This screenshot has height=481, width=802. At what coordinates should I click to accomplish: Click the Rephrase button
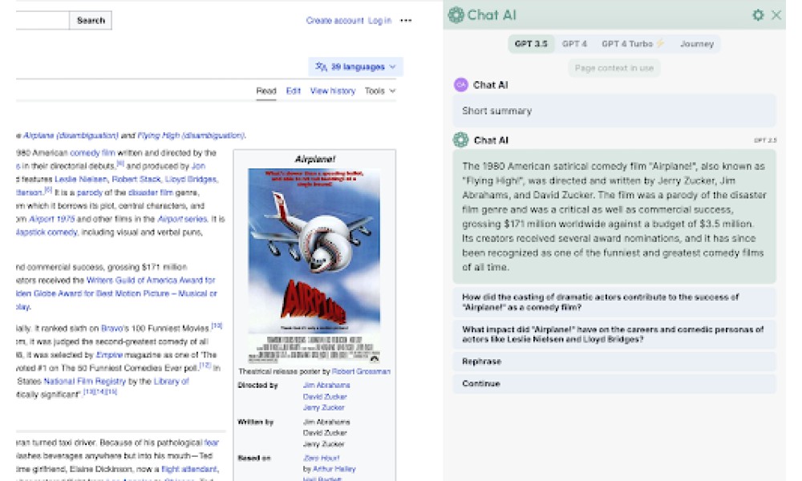click(614, 362)
